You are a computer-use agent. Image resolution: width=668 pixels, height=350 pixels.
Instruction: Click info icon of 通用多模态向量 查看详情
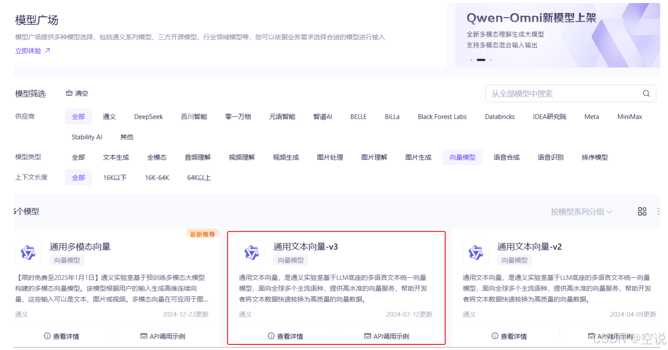[47, 336]
